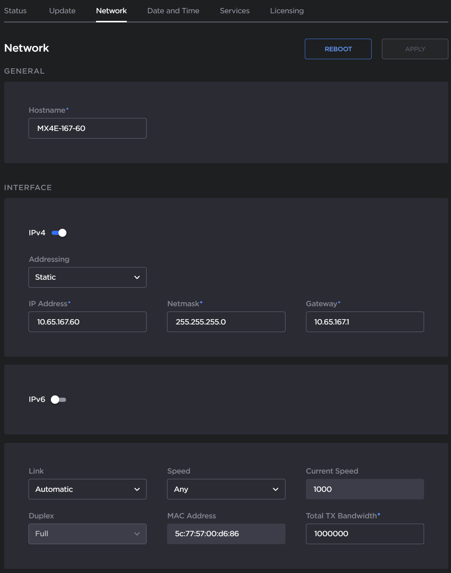Select the Netmask input field
This screenshot has height=573, width=451.
(225, 321)
